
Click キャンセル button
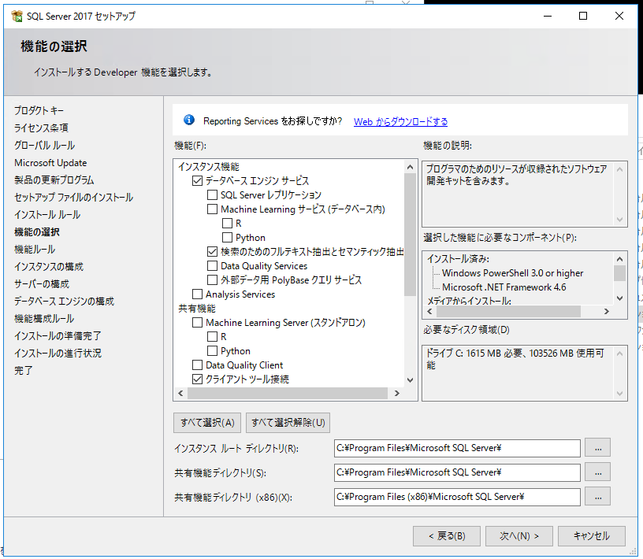(x=592, y=536)
